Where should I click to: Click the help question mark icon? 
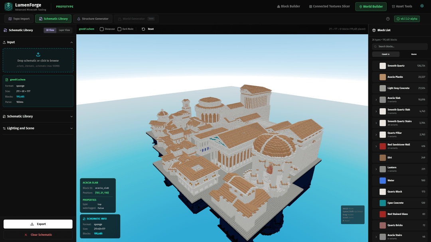pos(388,19)
